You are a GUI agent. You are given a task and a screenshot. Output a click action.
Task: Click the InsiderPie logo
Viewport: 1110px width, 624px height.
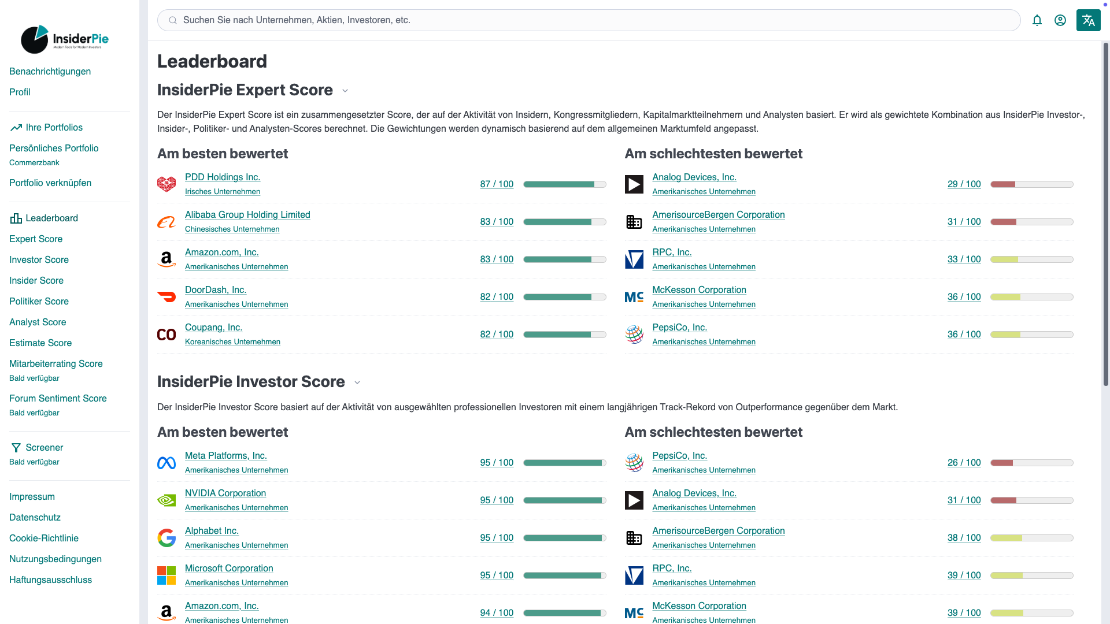tap(65, 39)
